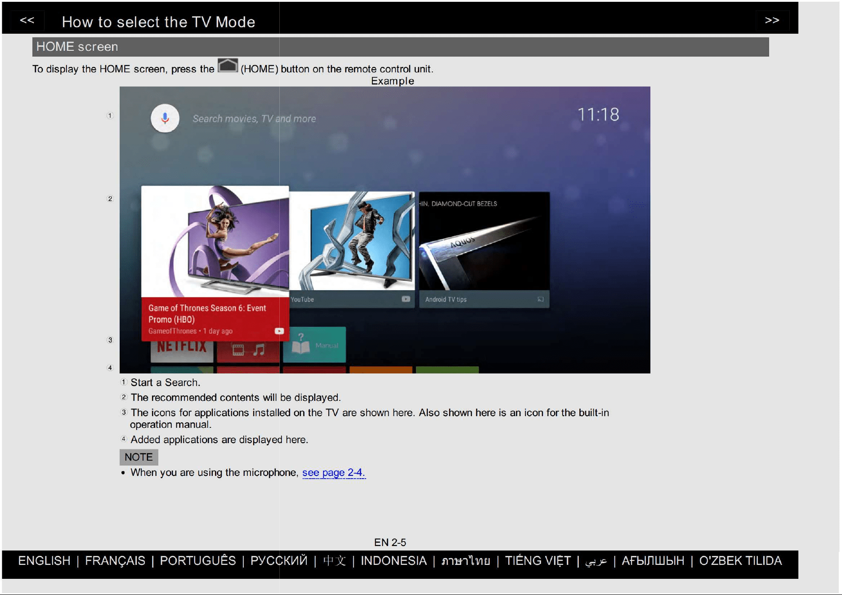This screenshot has height=595, width=842.
Task: Follow the 'see page 2-4' link
Action: [334, 473]
